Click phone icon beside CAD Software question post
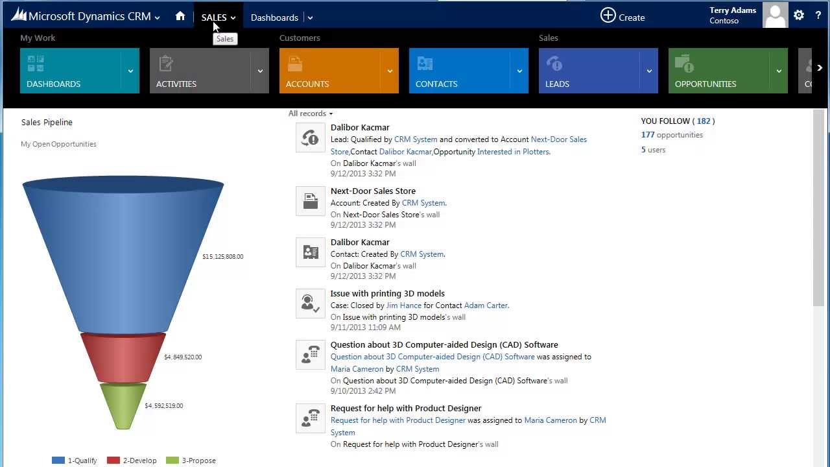The width and height of the screenshot is (830, 467). click(x=311, y=355)
